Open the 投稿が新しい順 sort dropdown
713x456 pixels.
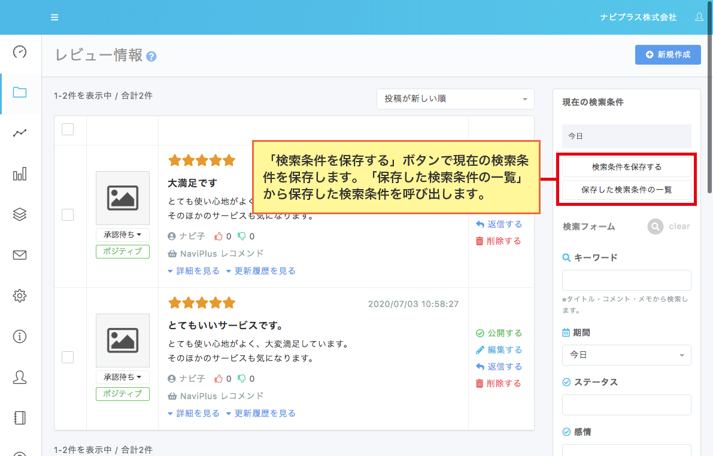tap(455, 99)
